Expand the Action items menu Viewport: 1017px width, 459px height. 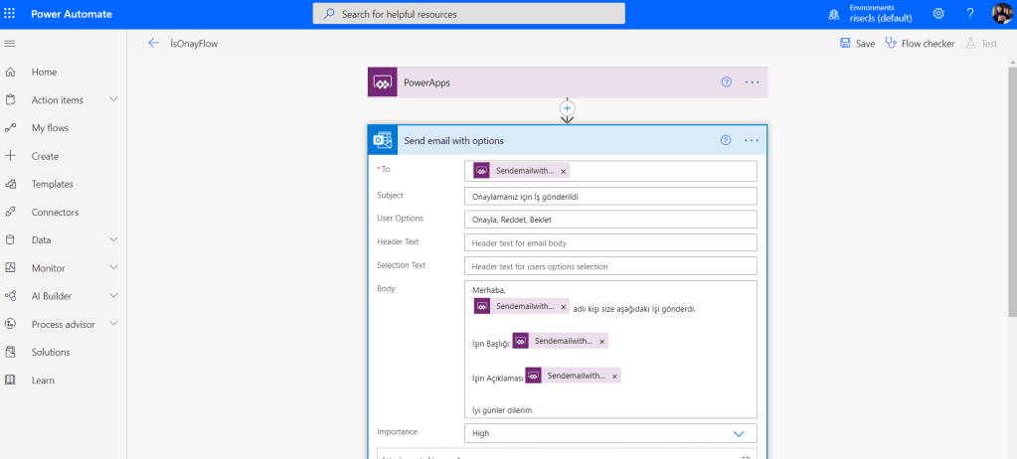[113, 100]
